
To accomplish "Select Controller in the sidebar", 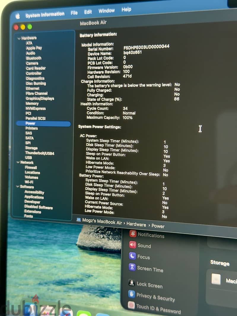I will (34, 73).
